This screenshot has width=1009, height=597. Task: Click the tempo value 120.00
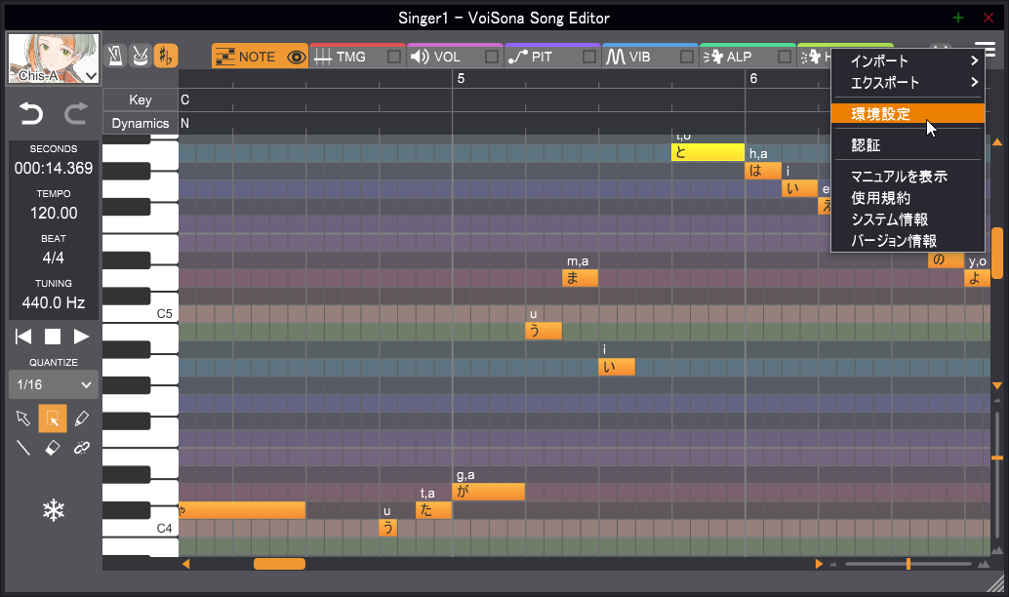[54, 213]
